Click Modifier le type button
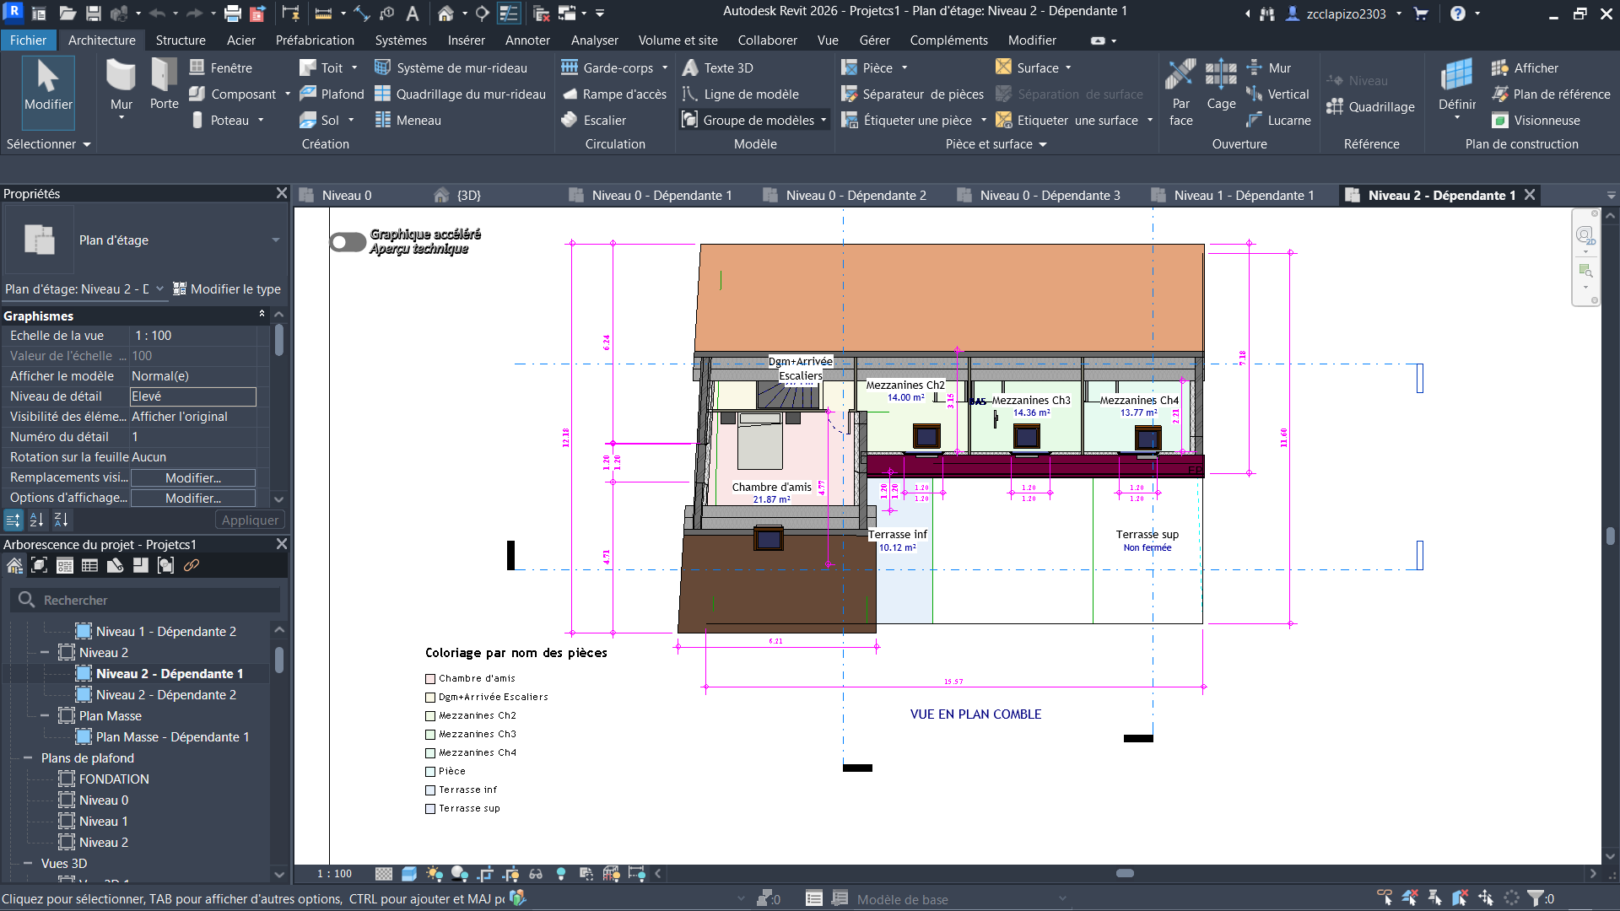 click(x=226, y=289)
